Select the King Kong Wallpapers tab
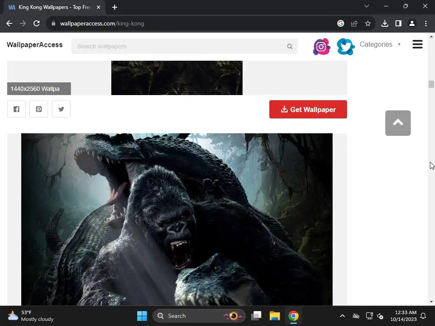 click(54, 7)
